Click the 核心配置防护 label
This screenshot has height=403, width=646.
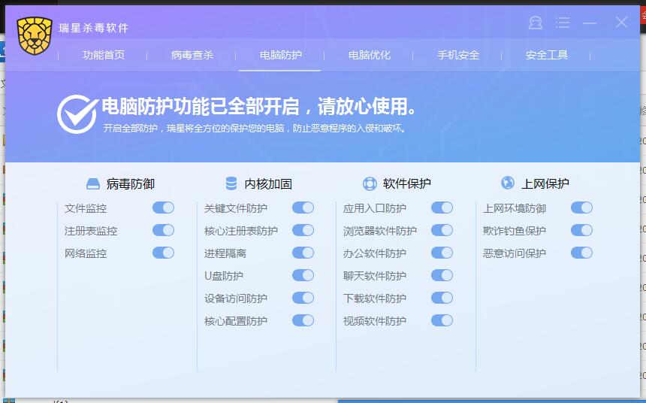236,321
